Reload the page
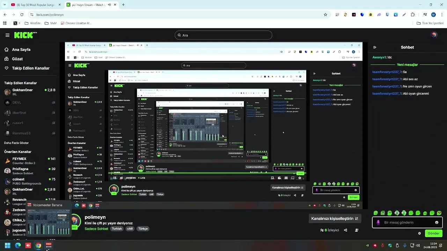 [22, 15]
